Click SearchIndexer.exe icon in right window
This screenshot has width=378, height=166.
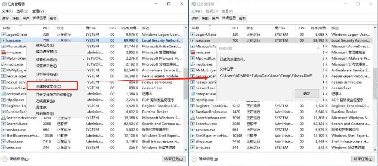pyautogui.click(x=193, y=118)
